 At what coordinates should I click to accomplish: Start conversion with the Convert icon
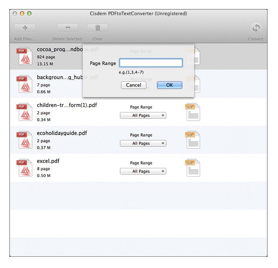click(x=256, y=28)
